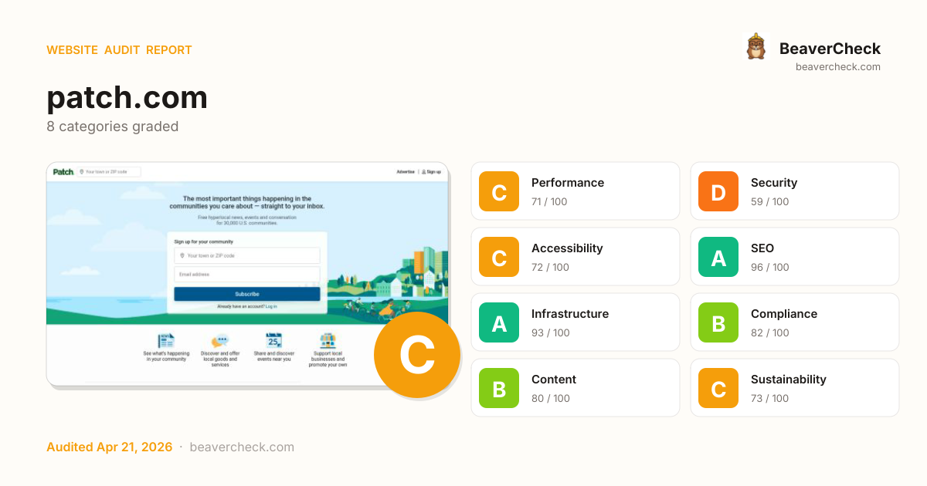This screenshot has height=486, width=927.
Task: Click the orange Performance grade C badge
Action: click(499, 191)
